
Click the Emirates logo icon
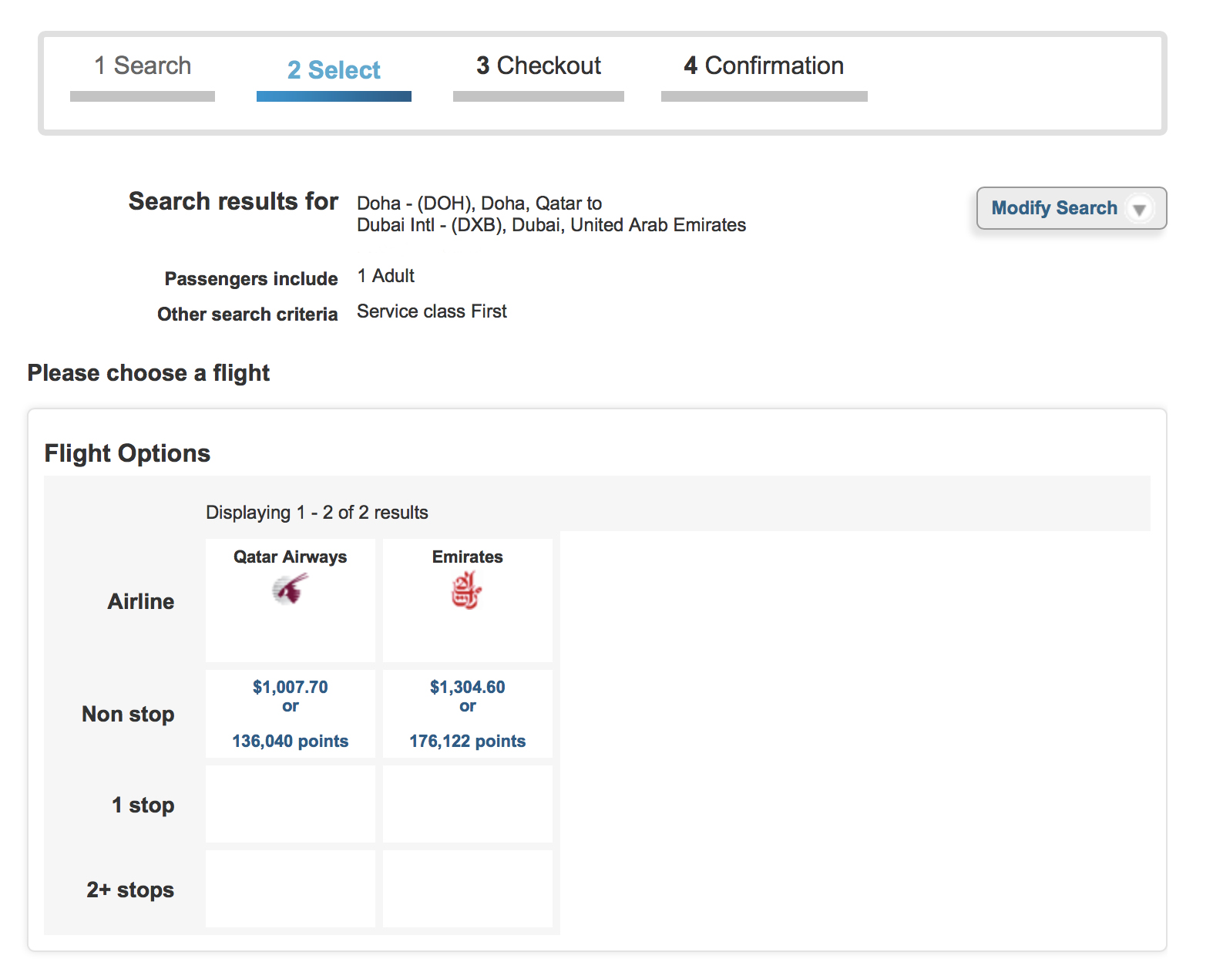click(x=466, y=590)
